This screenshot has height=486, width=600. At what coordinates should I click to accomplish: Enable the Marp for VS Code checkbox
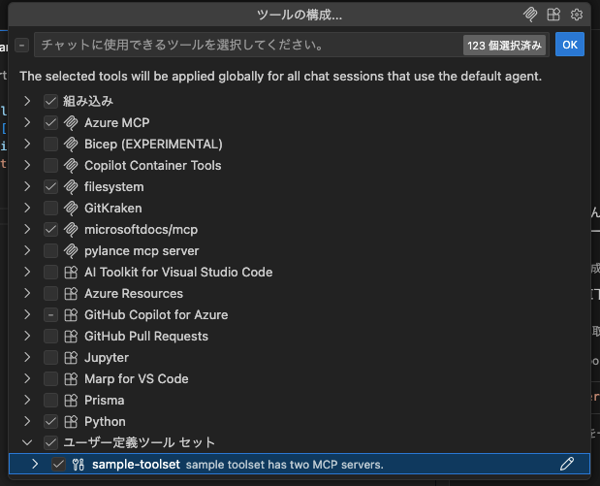50,379
